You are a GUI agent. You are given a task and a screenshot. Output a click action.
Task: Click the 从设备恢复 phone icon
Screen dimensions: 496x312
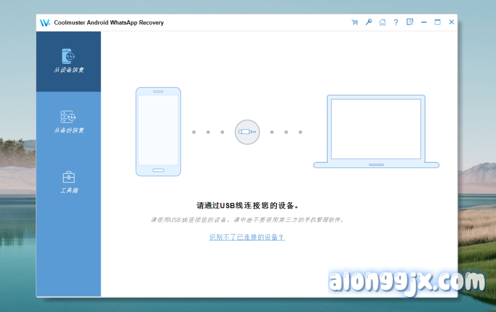[x=68, y=56]
